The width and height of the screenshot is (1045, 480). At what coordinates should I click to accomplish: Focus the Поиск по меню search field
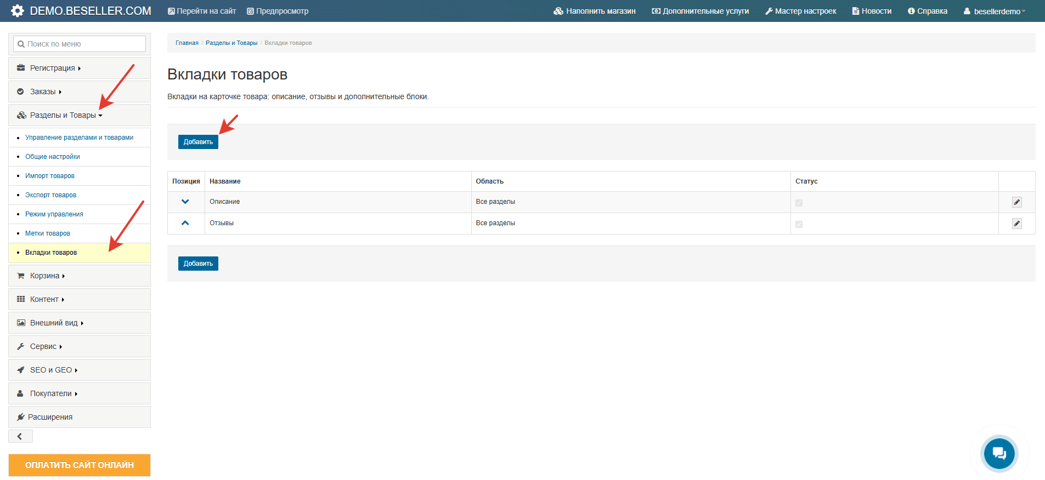[80, 44]
